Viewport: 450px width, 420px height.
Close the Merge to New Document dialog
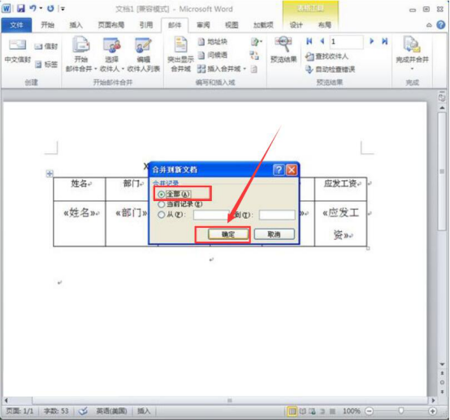[x=292, y=170]
